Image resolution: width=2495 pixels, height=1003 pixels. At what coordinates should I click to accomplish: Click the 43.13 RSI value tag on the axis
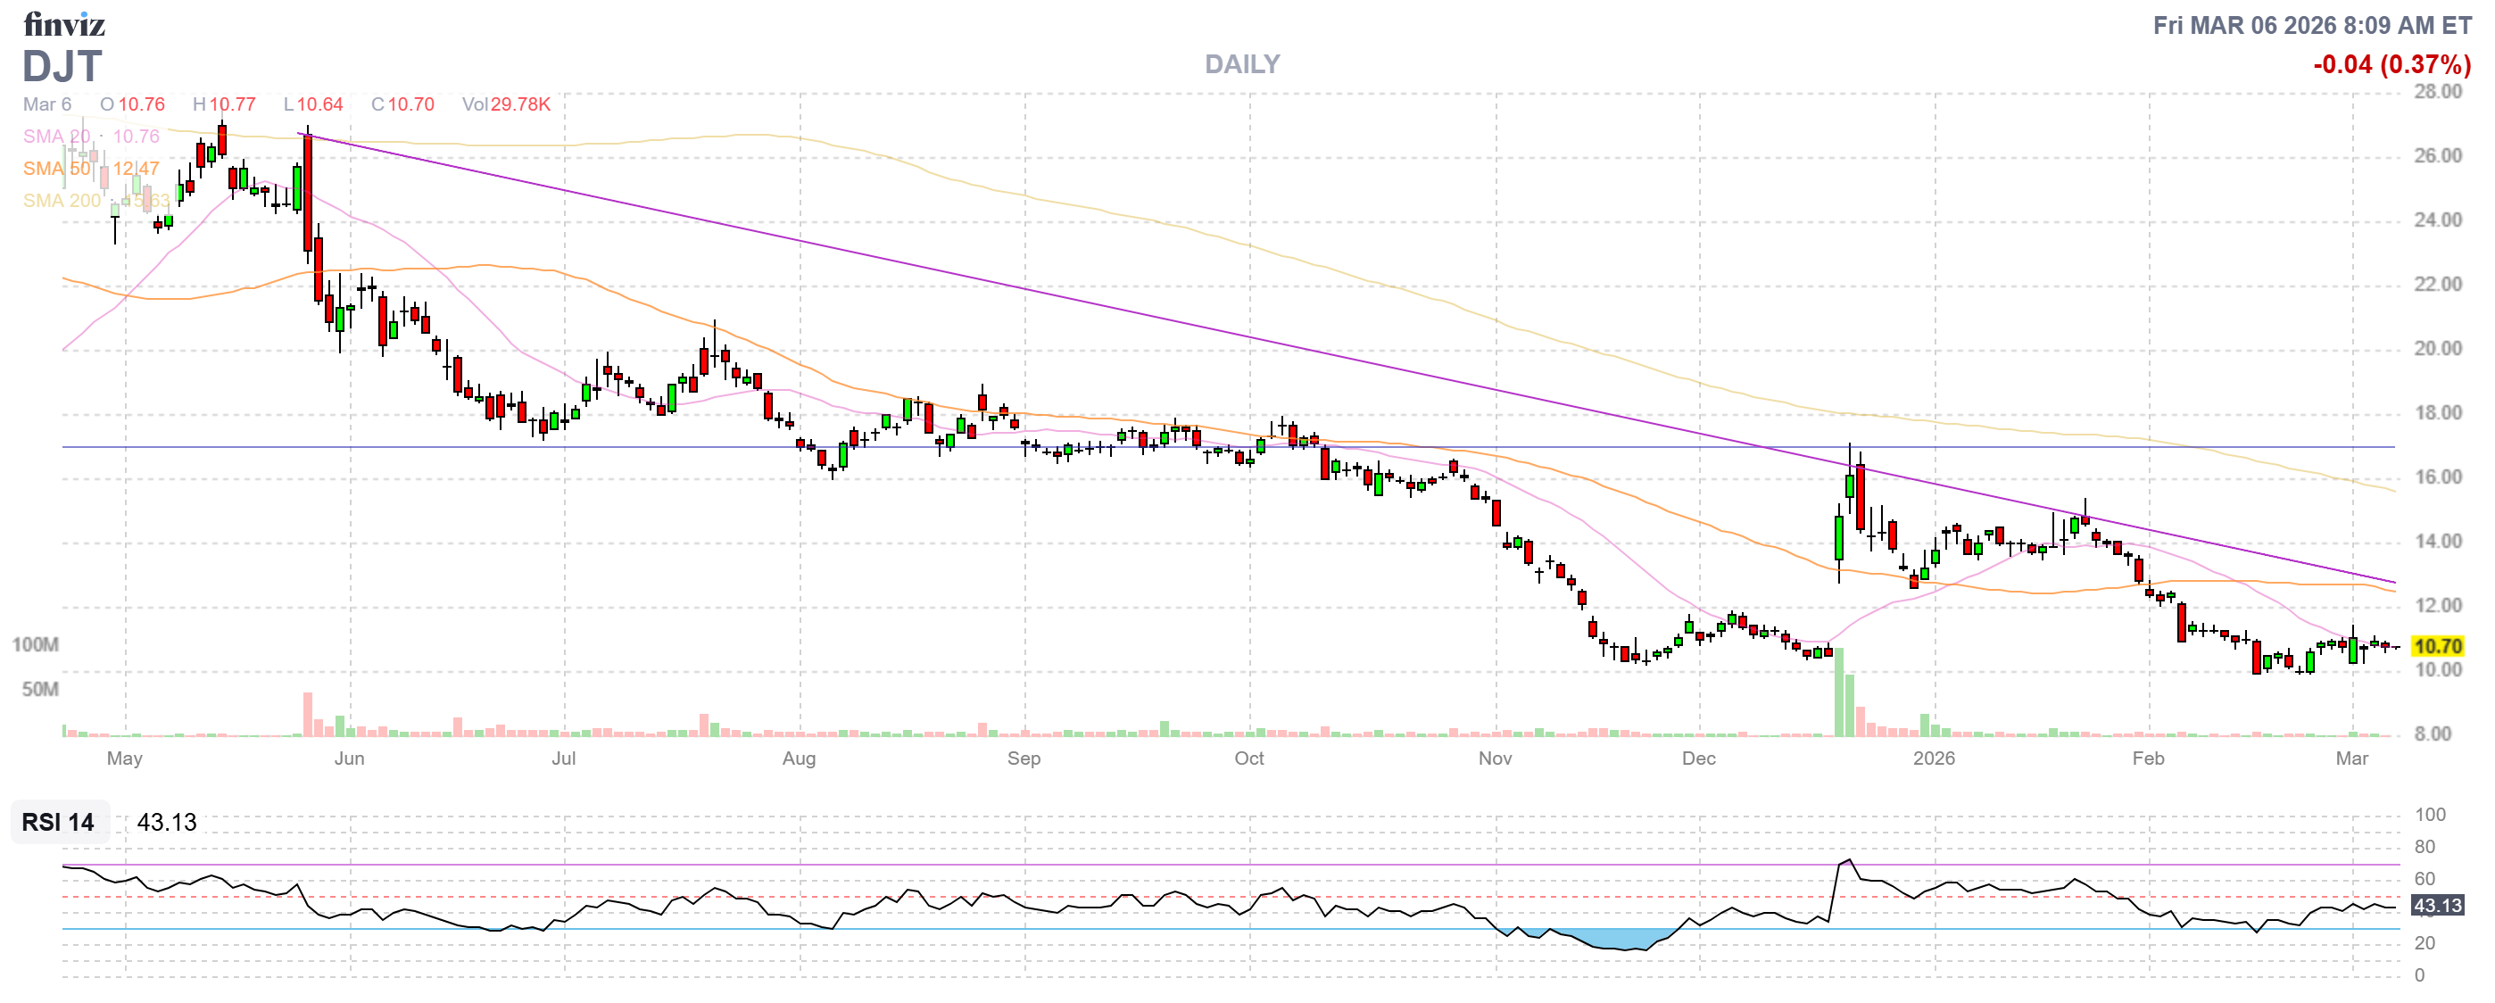pyautogui.click(x=2437, y=905)
